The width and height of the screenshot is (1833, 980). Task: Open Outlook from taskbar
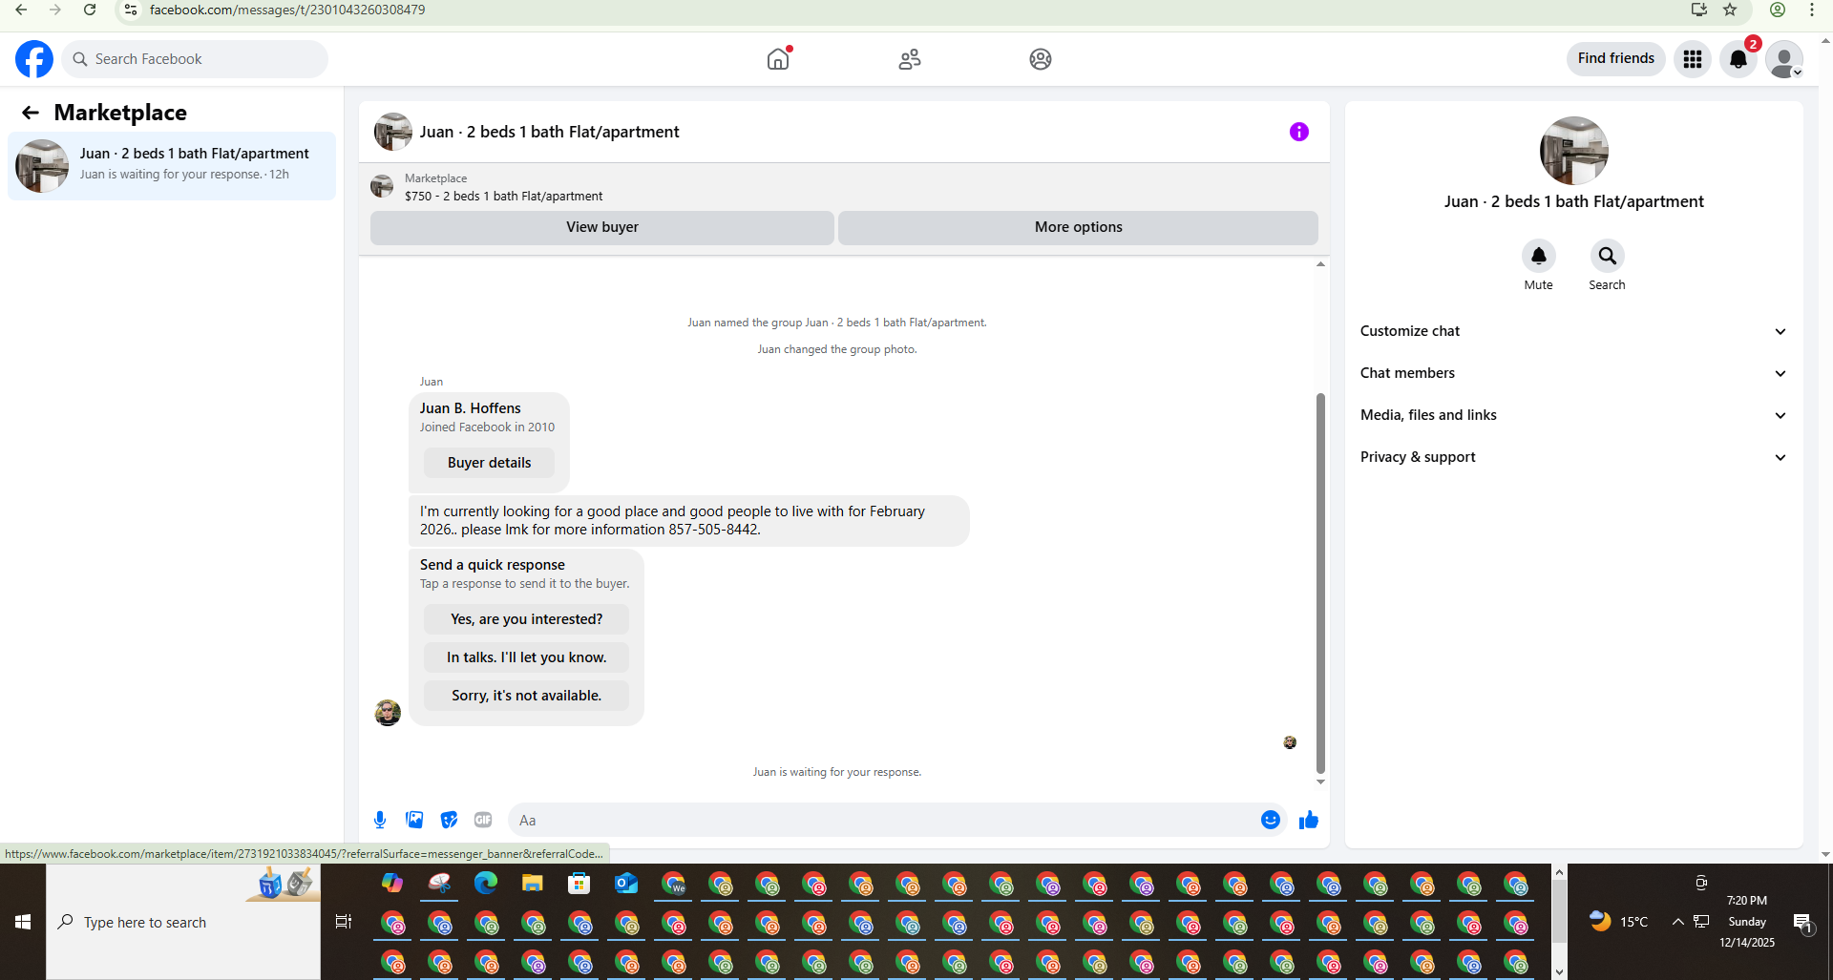point(625,884)
